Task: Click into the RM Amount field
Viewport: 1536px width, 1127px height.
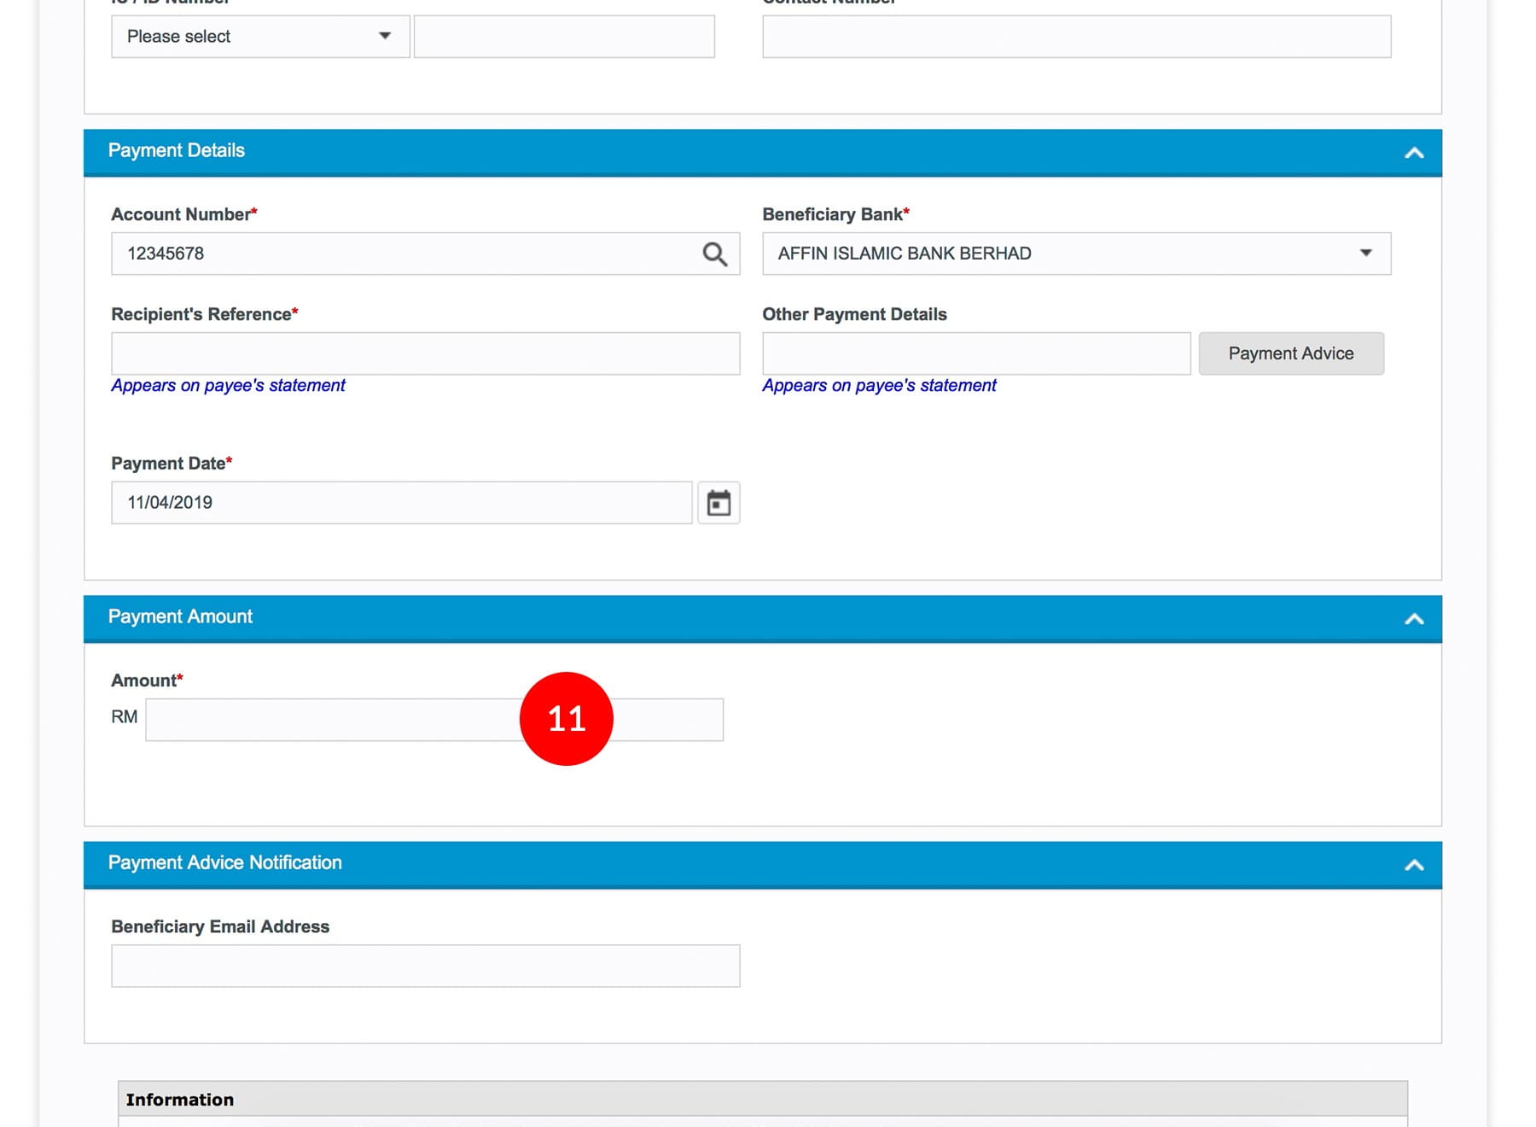Action: pos(333,720)
